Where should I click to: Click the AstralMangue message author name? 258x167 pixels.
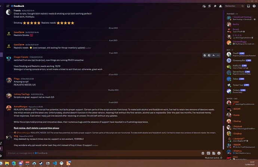pyautogui.click(x=21, y=107)
